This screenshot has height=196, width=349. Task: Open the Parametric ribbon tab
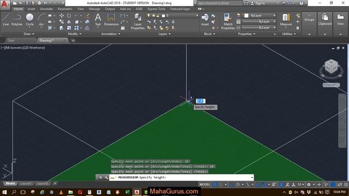[x=65, y=9]
